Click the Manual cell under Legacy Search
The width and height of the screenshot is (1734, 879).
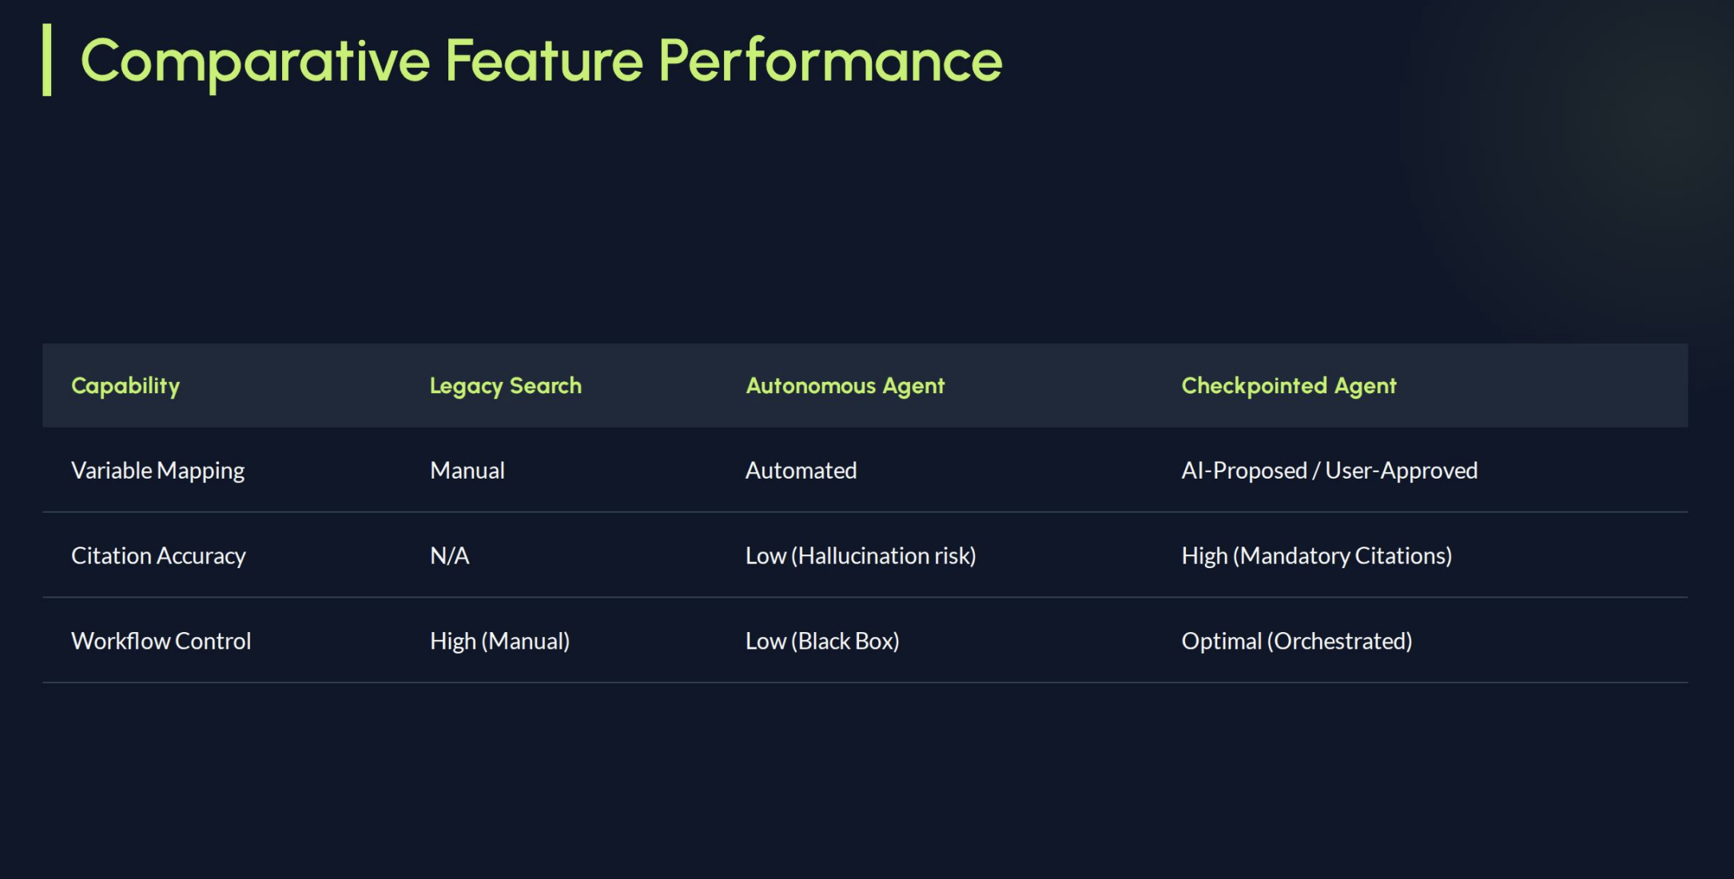pyautogui.click(x=467, y=471)
